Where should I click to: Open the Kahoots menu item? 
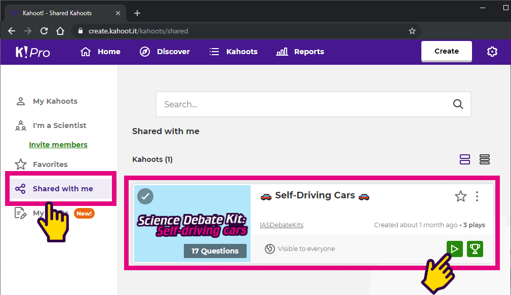[233, 52]
